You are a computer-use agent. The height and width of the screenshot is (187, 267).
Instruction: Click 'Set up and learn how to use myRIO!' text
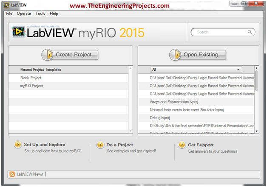(x=53, y=151)
